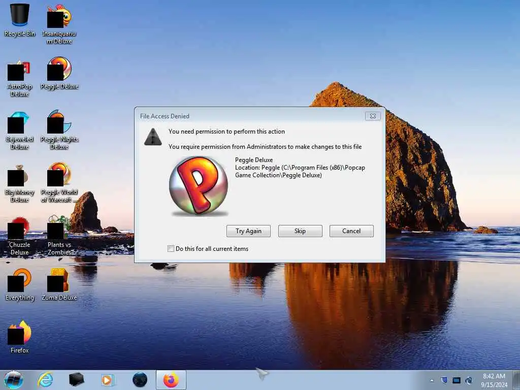Select Peggle World of Warcraft shortcut
Screen dimensions: 520x390
[59, 182]
